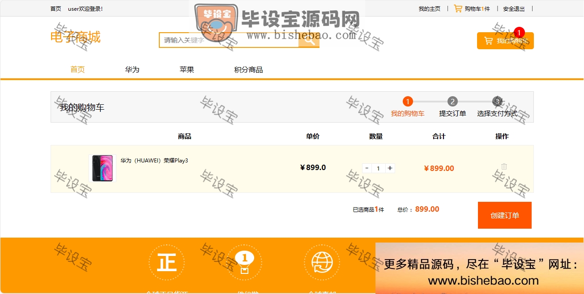This screenshot has height=294, width=584.
Task: Open the 积分商品 tab
Action: (248, 70)
